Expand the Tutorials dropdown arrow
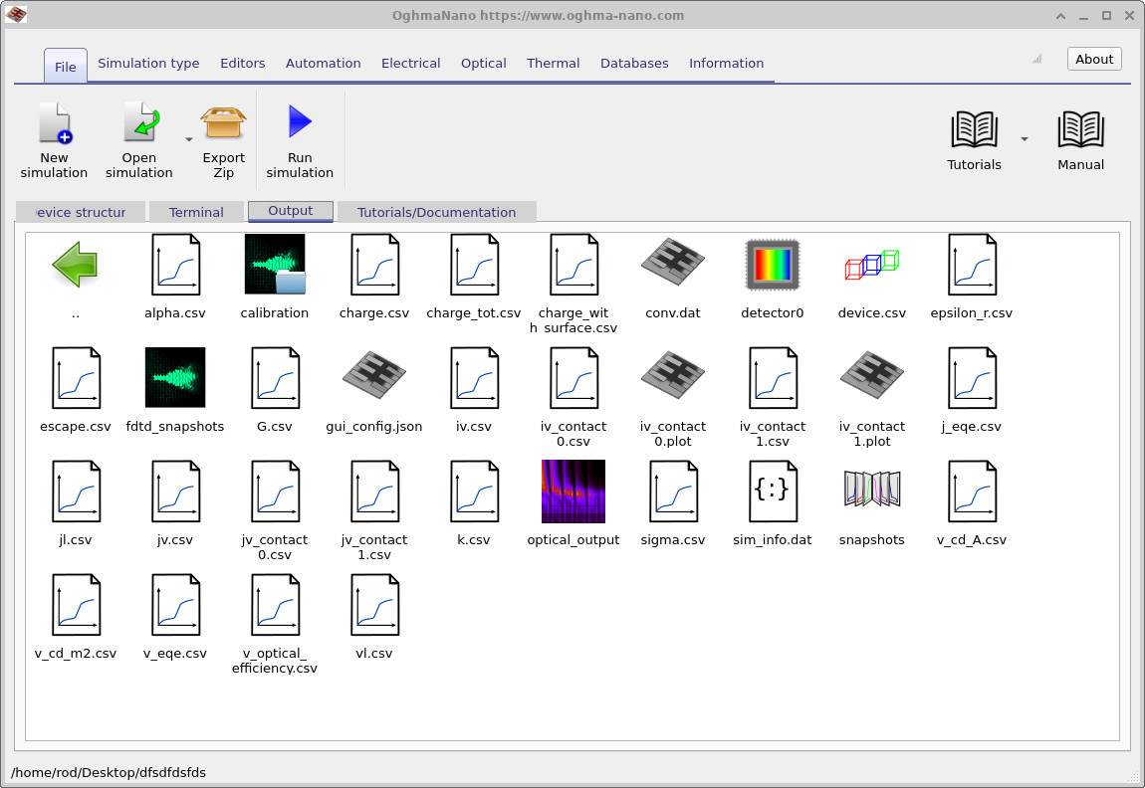The width and height of the screenshot is (1145, 788). point(1025,139)
